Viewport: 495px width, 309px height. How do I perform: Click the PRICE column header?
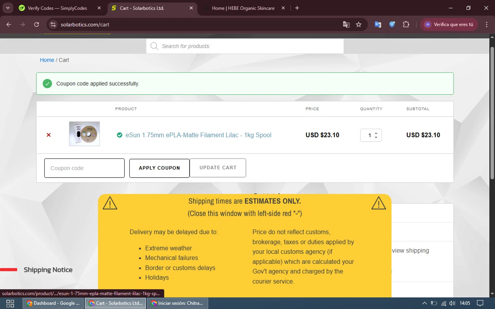coord(312,109)
